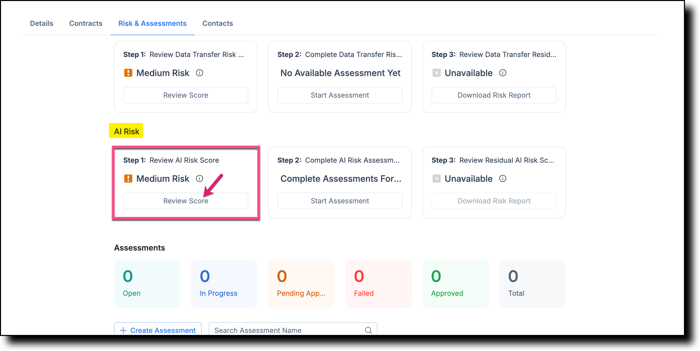Click 'Step 3: Review Residual AI Risk Sc...' title
This screenshot has height=351, width=700.
tap(493, 160)
